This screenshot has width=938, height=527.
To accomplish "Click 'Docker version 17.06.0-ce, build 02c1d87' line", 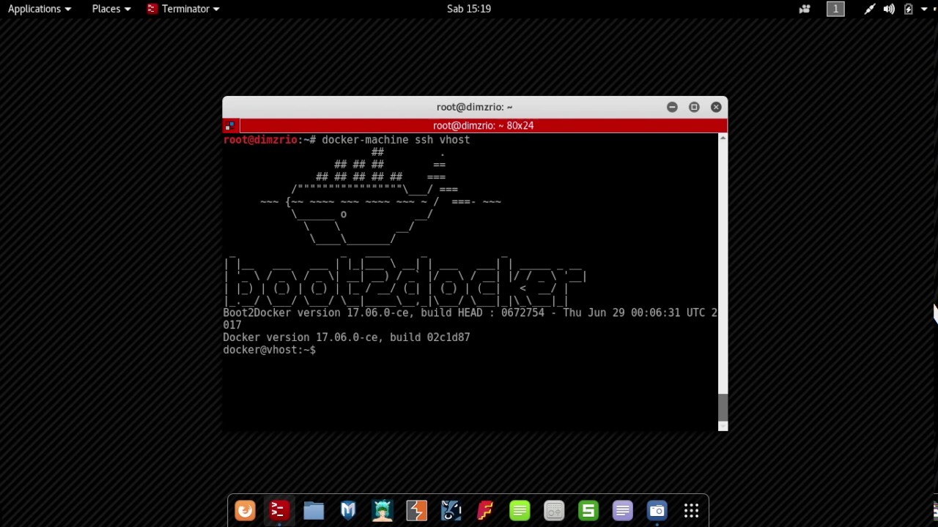I will (x=347, y=337).
